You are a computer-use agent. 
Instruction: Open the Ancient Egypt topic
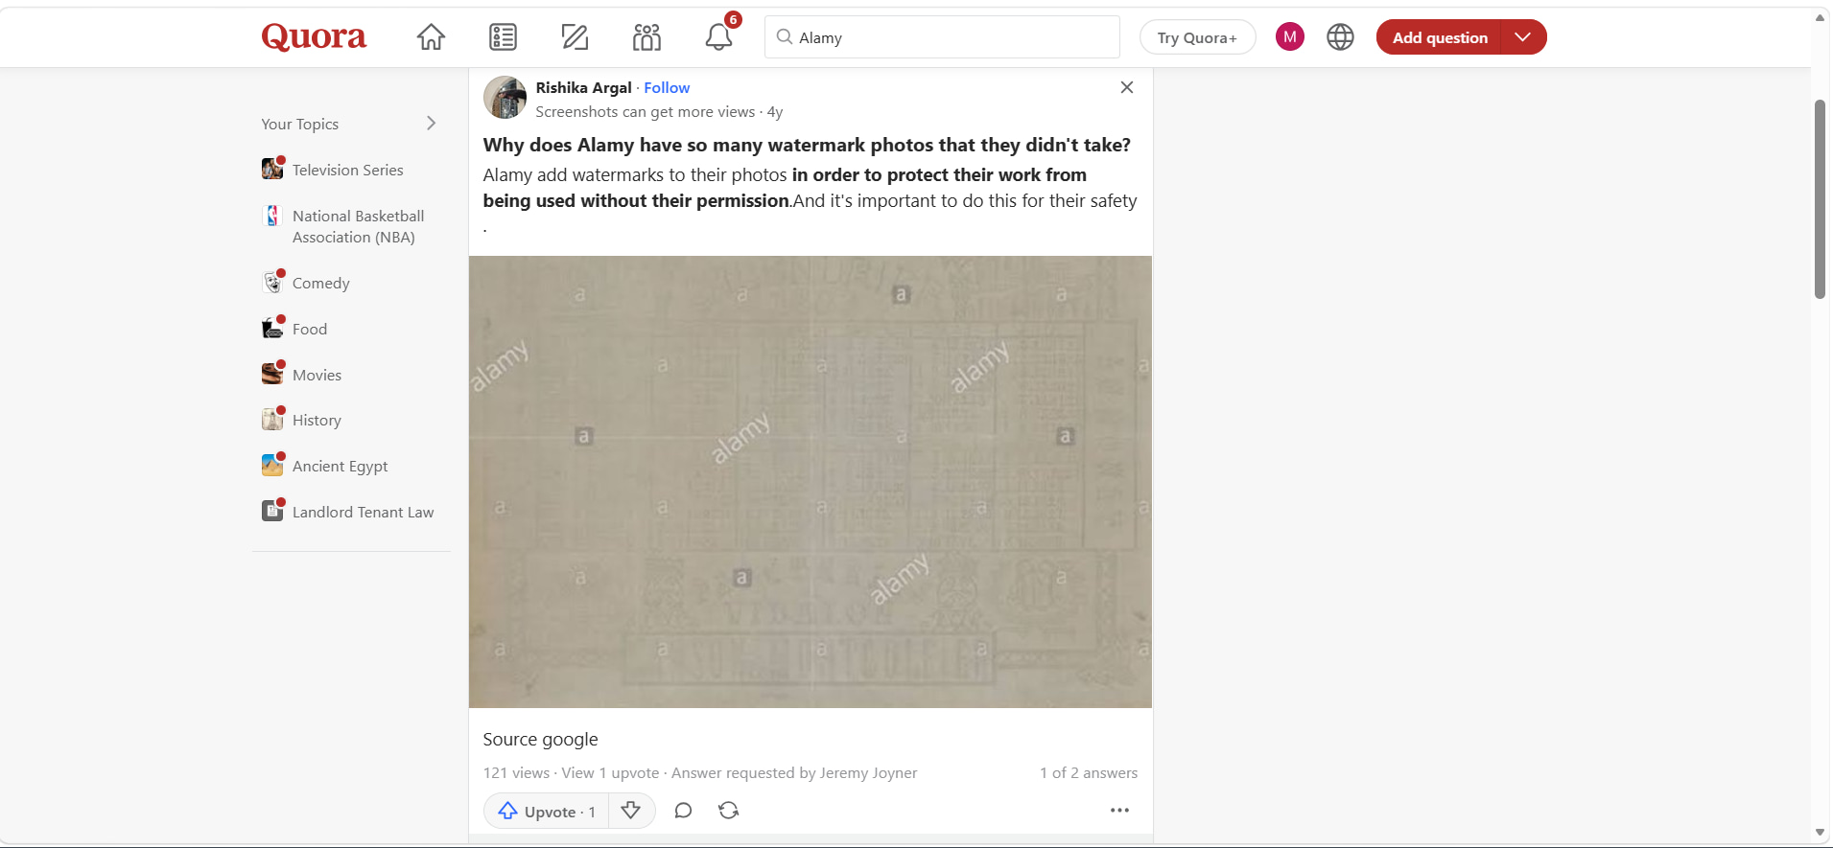point(340,466)
